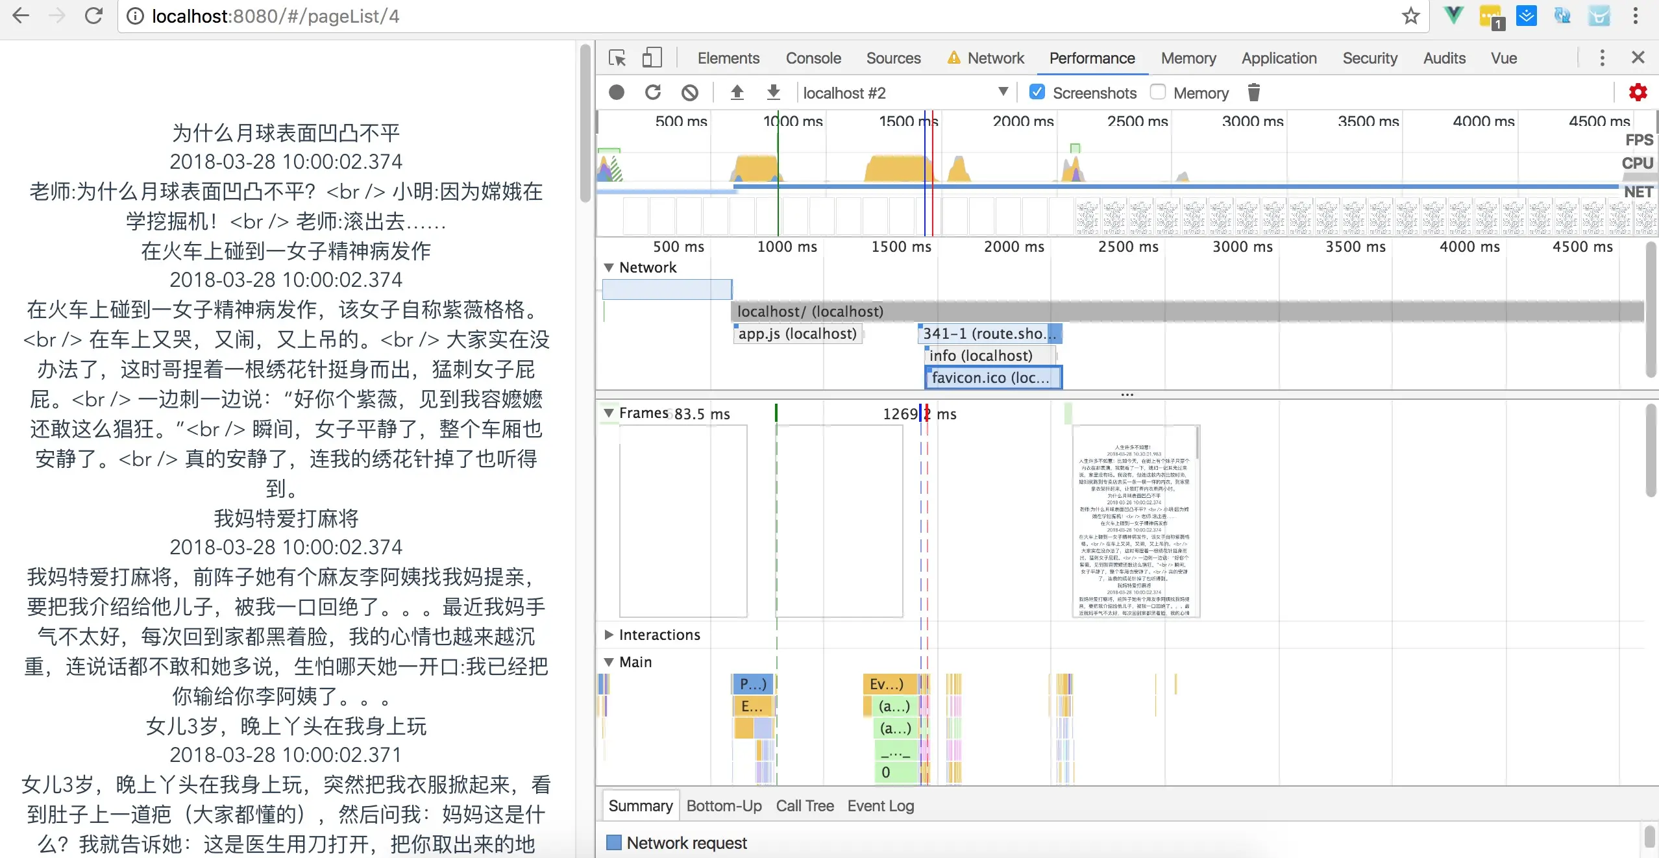
Task: Collapse the Network section
Action: (x=609, y=267)
